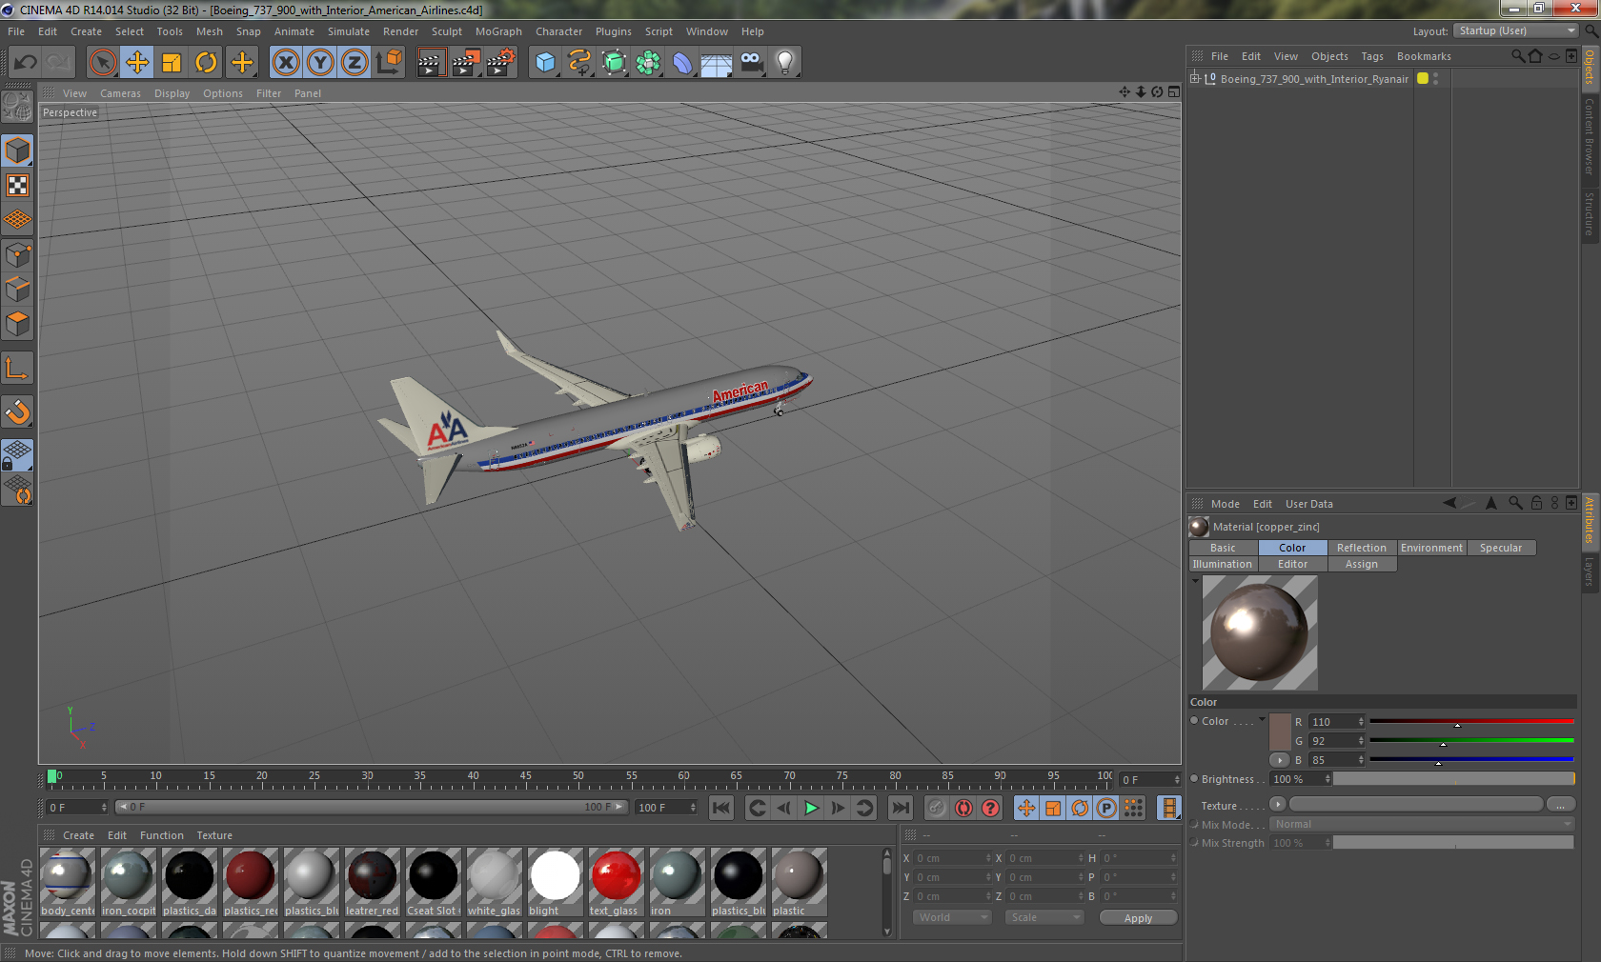This screenshot has height=962, width=1601.
Task: Adjust the red R slider
Action: (1470, 722)
